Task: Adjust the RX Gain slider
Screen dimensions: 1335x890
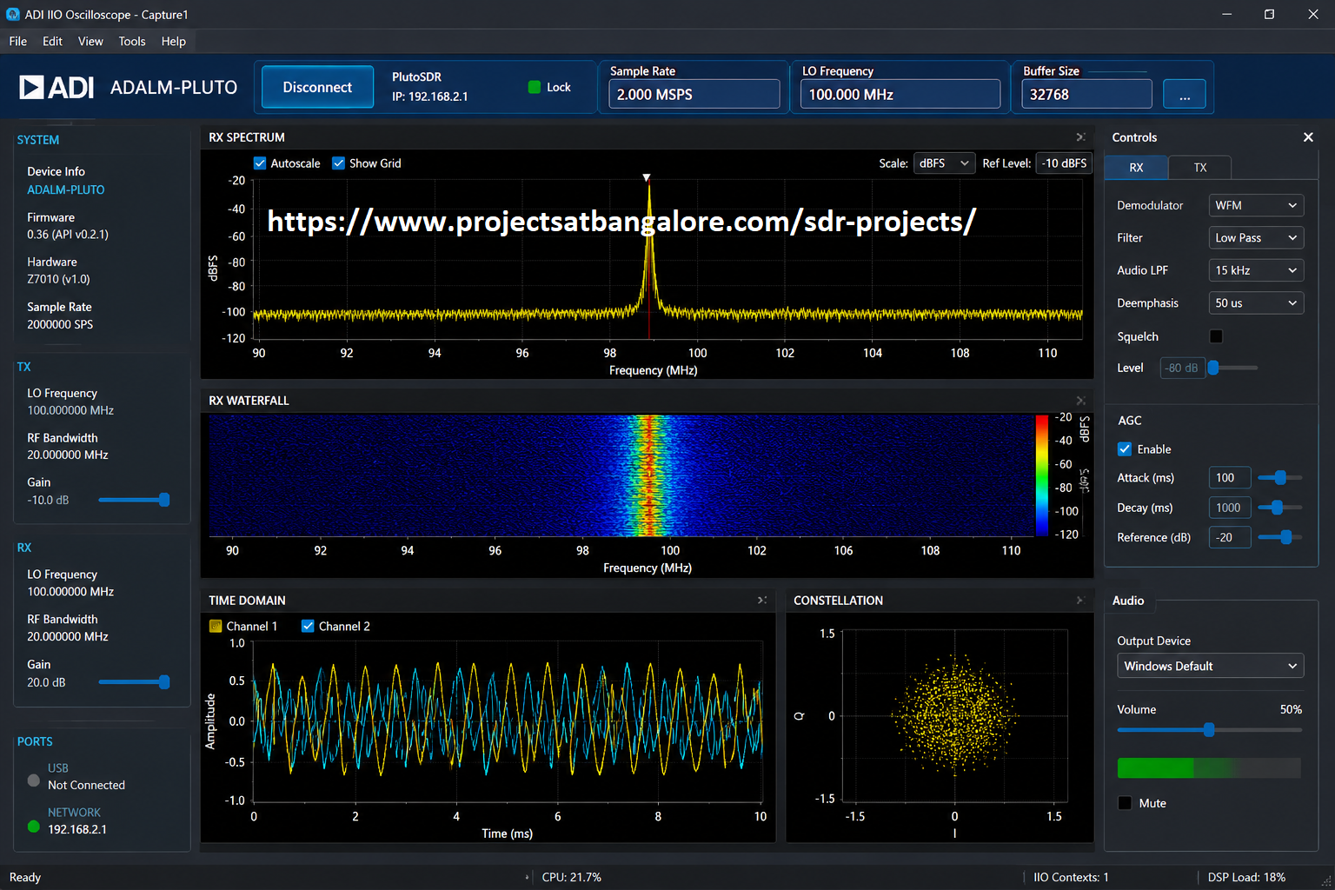Action: 164,682
